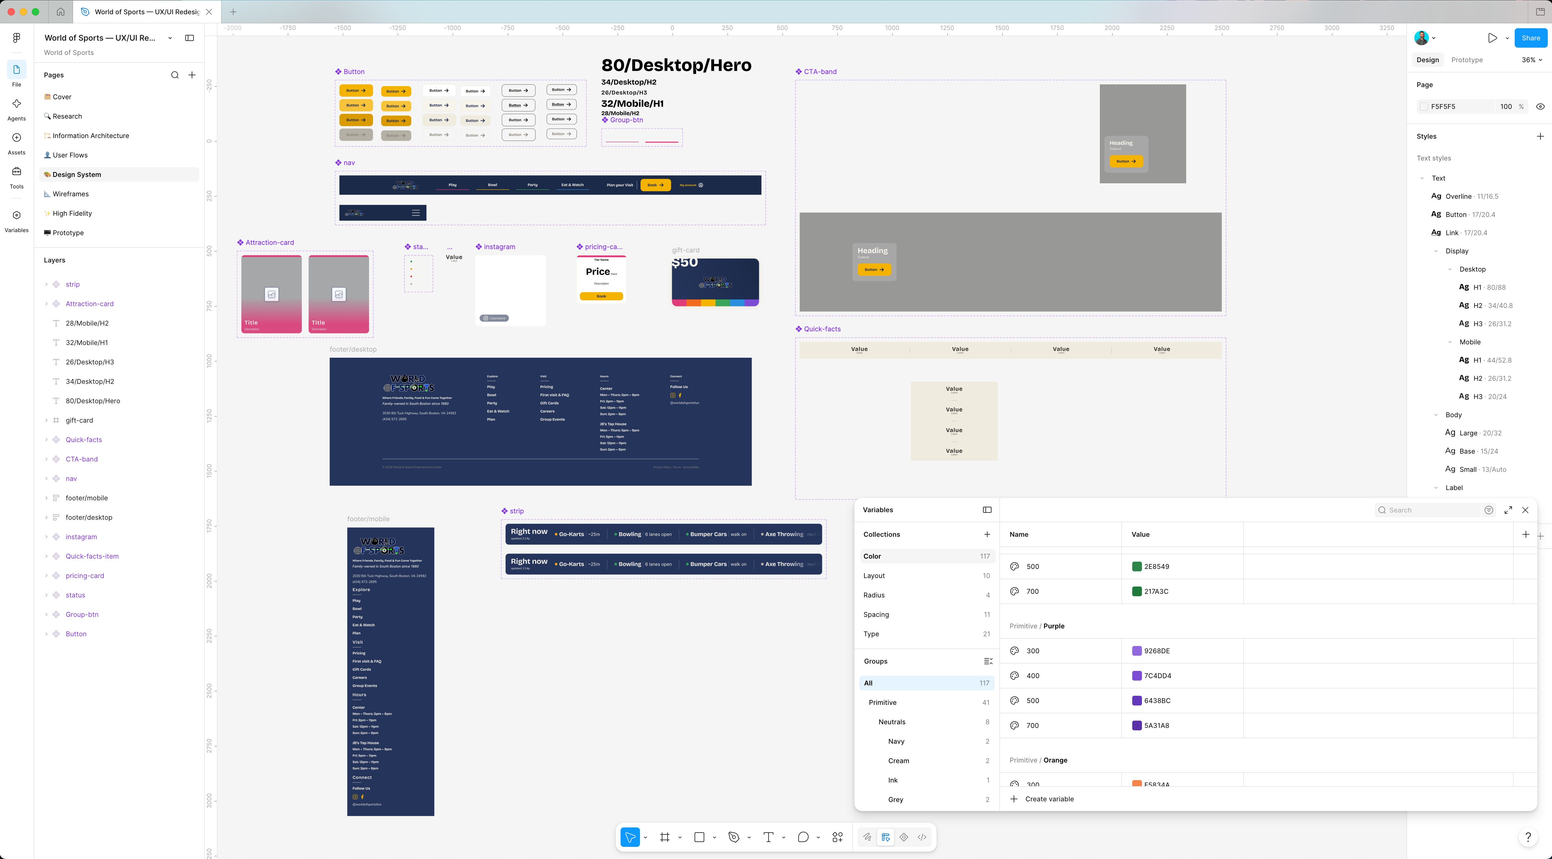Viewport: 1552px width, 859px height.
Task: Select the Move tool in the bottom toolbar
Action: (630, 837)
